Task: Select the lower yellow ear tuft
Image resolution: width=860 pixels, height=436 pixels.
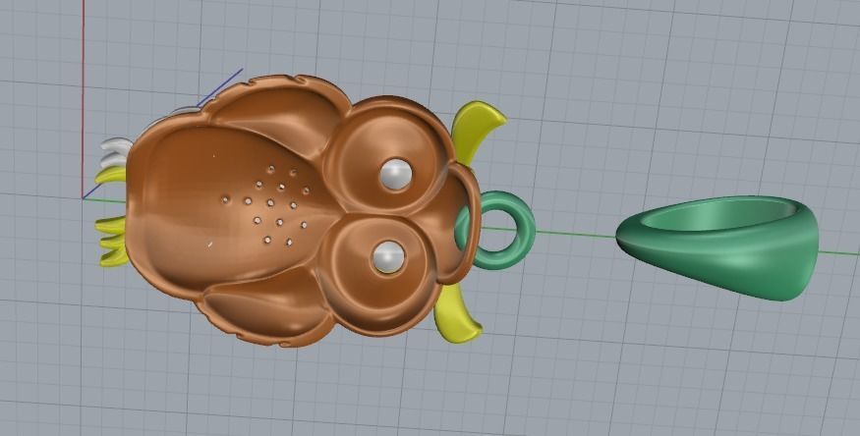Action: tap(456, 313)
